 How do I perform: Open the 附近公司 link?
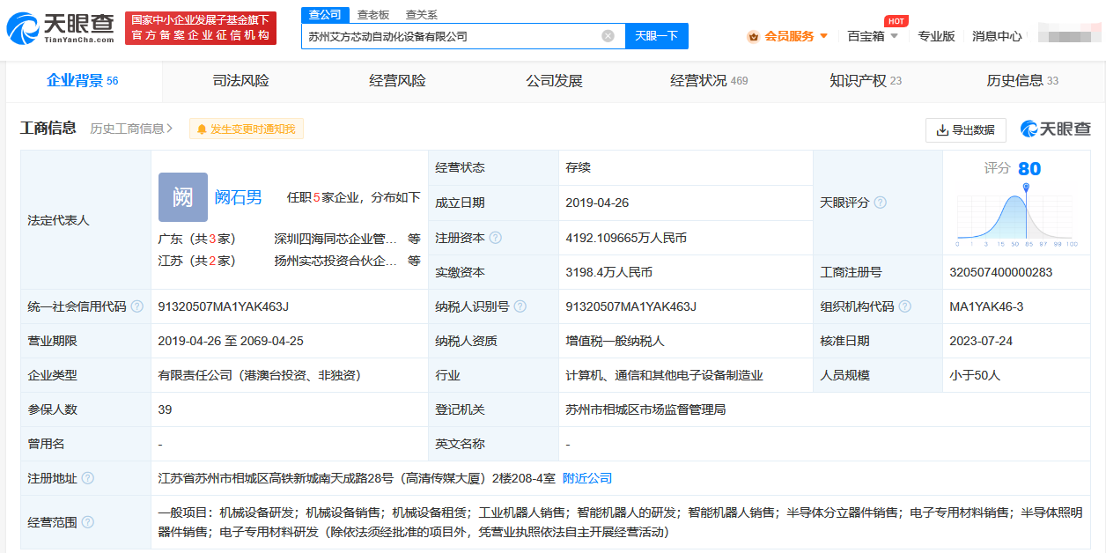tap(587, 478)
